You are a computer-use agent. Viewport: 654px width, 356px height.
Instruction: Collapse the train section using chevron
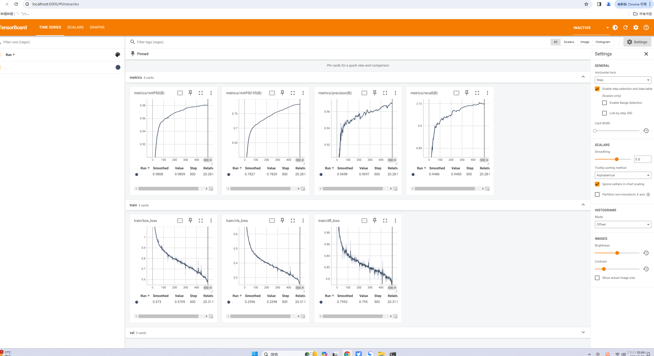click(583, 204)
